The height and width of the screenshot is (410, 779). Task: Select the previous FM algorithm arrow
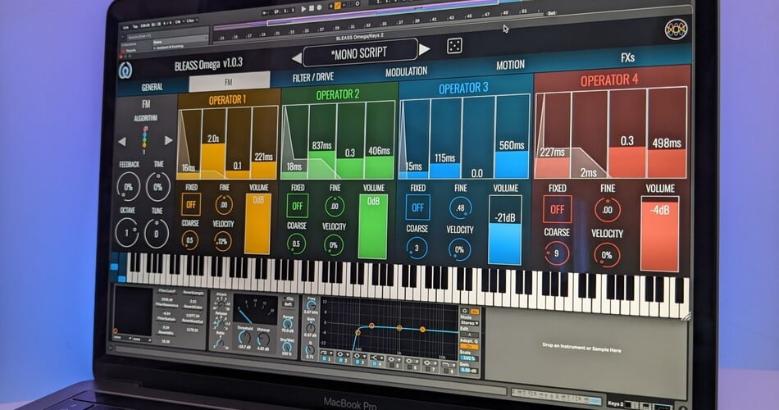[x=122, y=141]
